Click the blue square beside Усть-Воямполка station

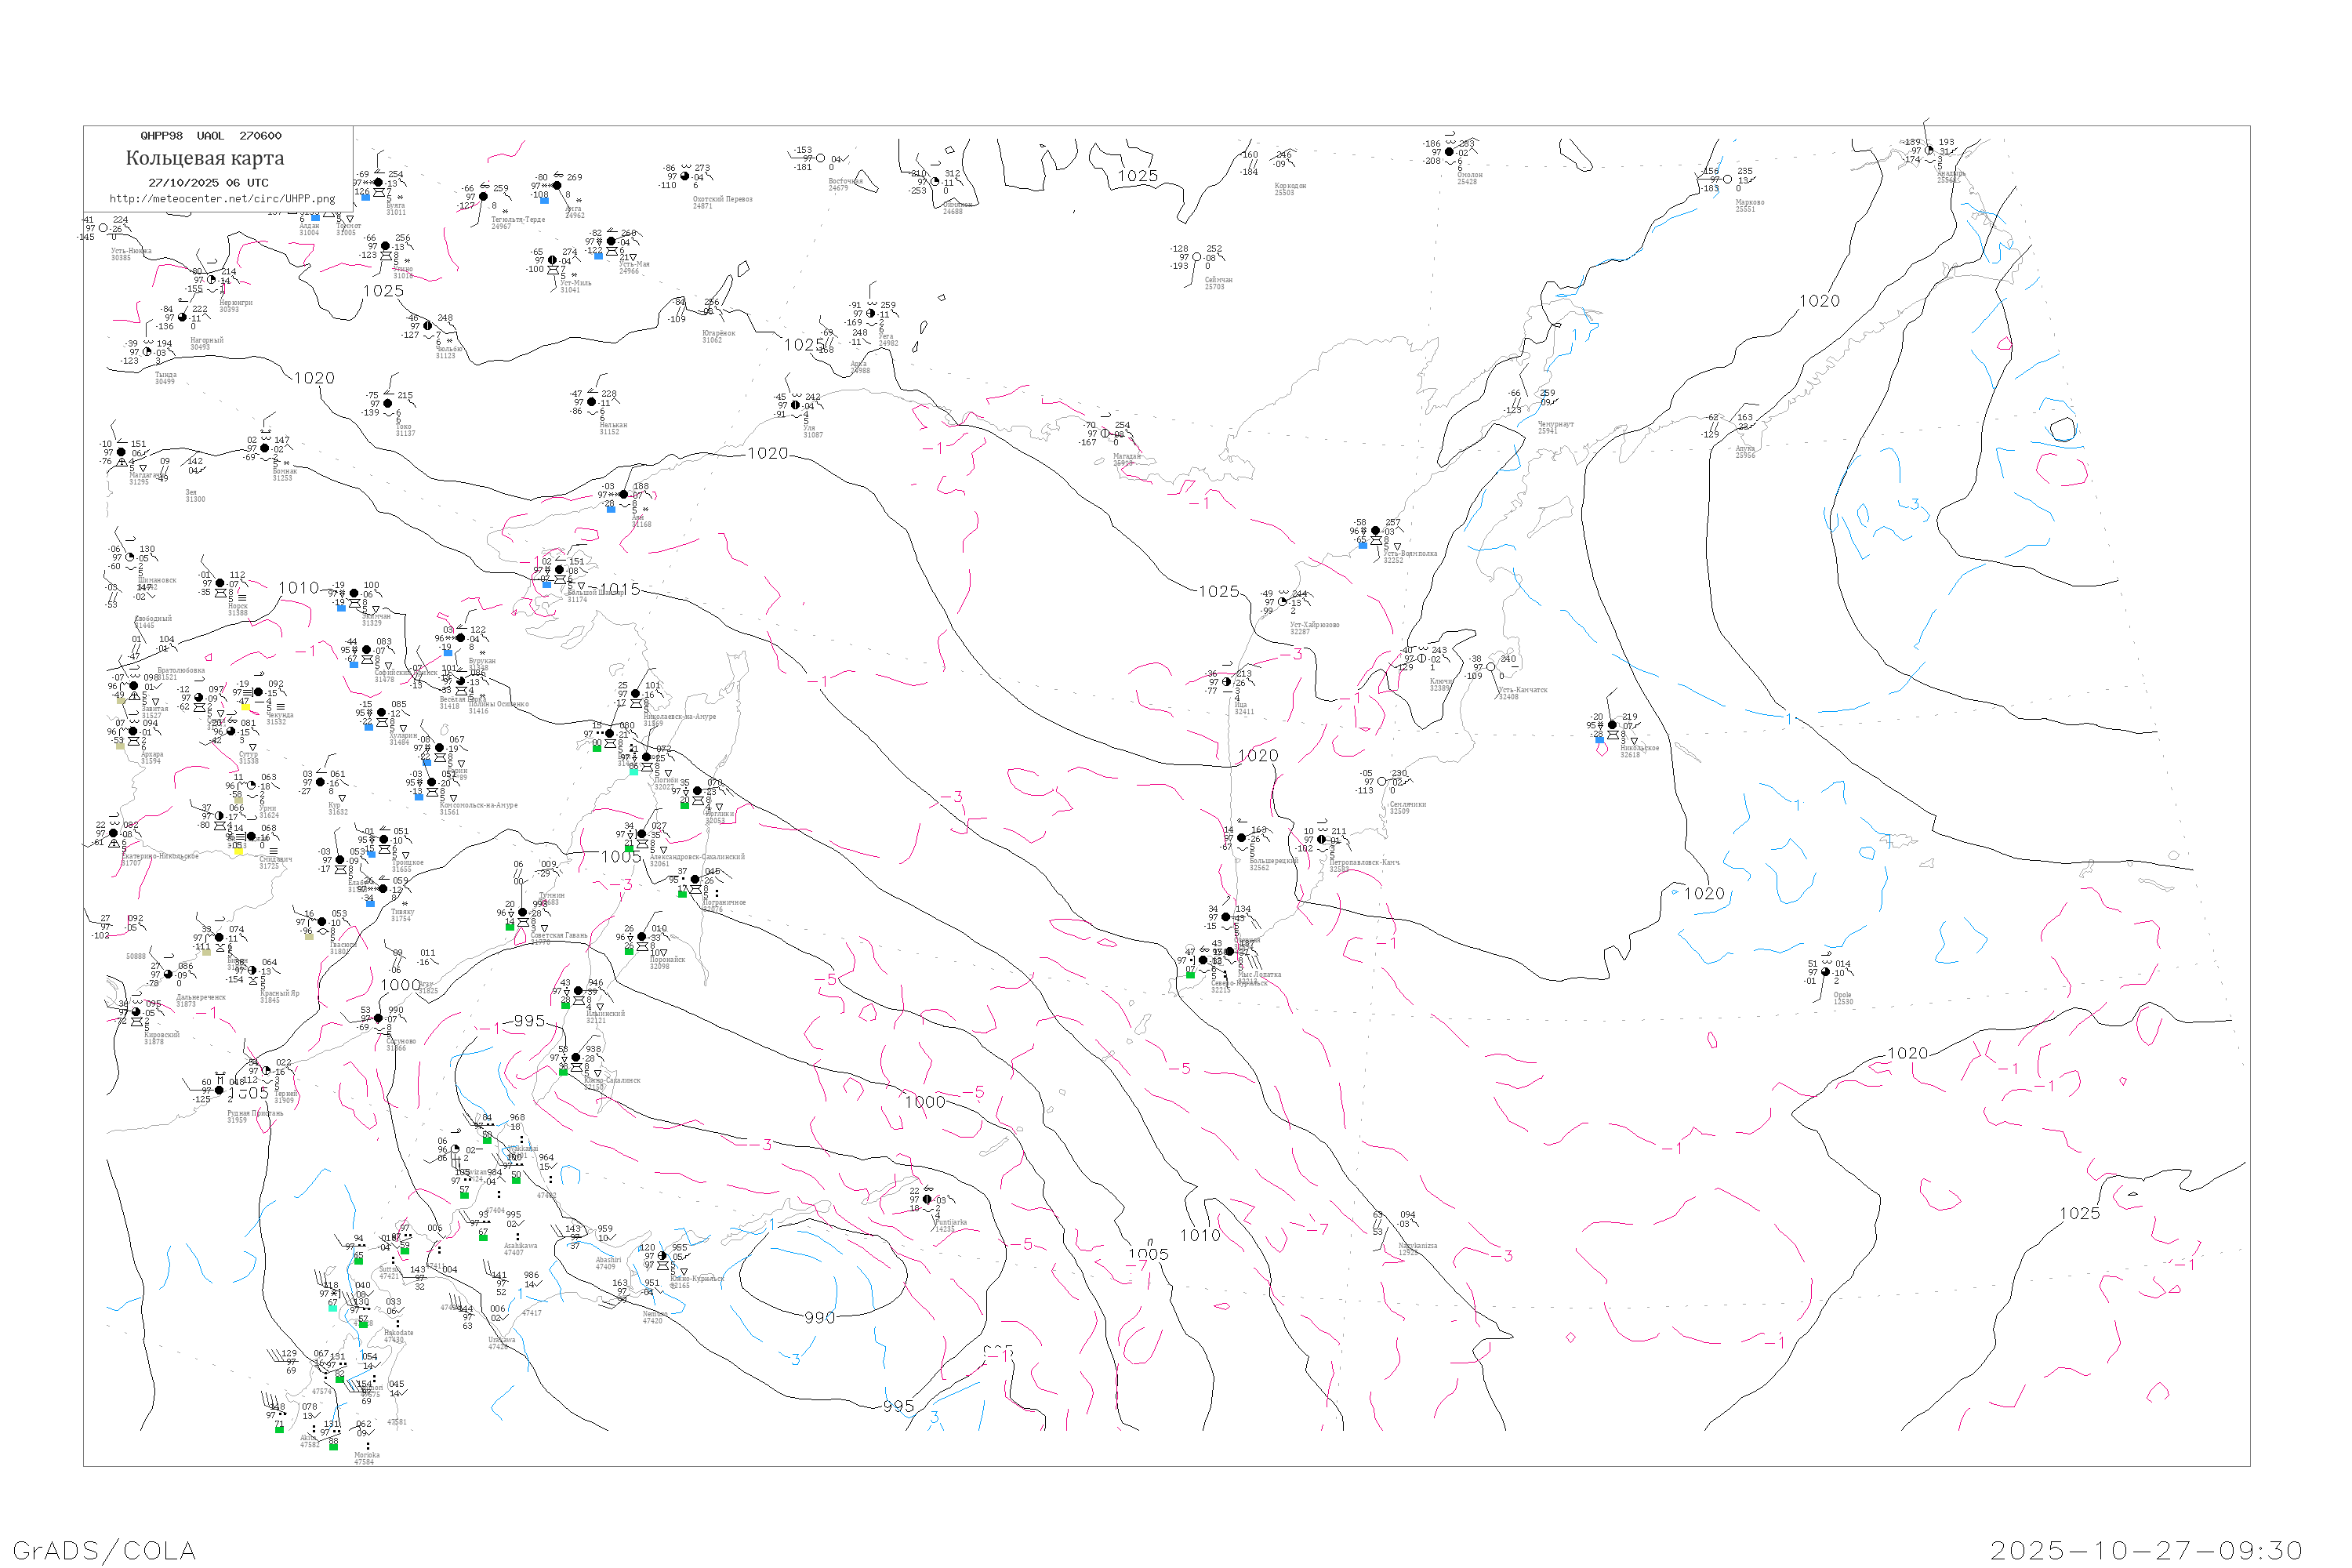tap(1363, 545)
